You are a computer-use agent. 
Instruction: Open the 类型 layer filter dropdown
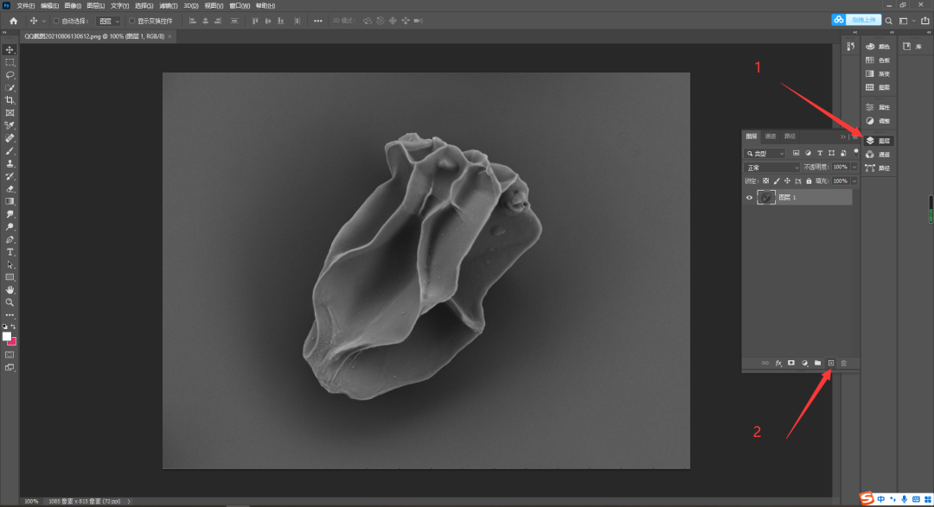(x=765, y=153)
